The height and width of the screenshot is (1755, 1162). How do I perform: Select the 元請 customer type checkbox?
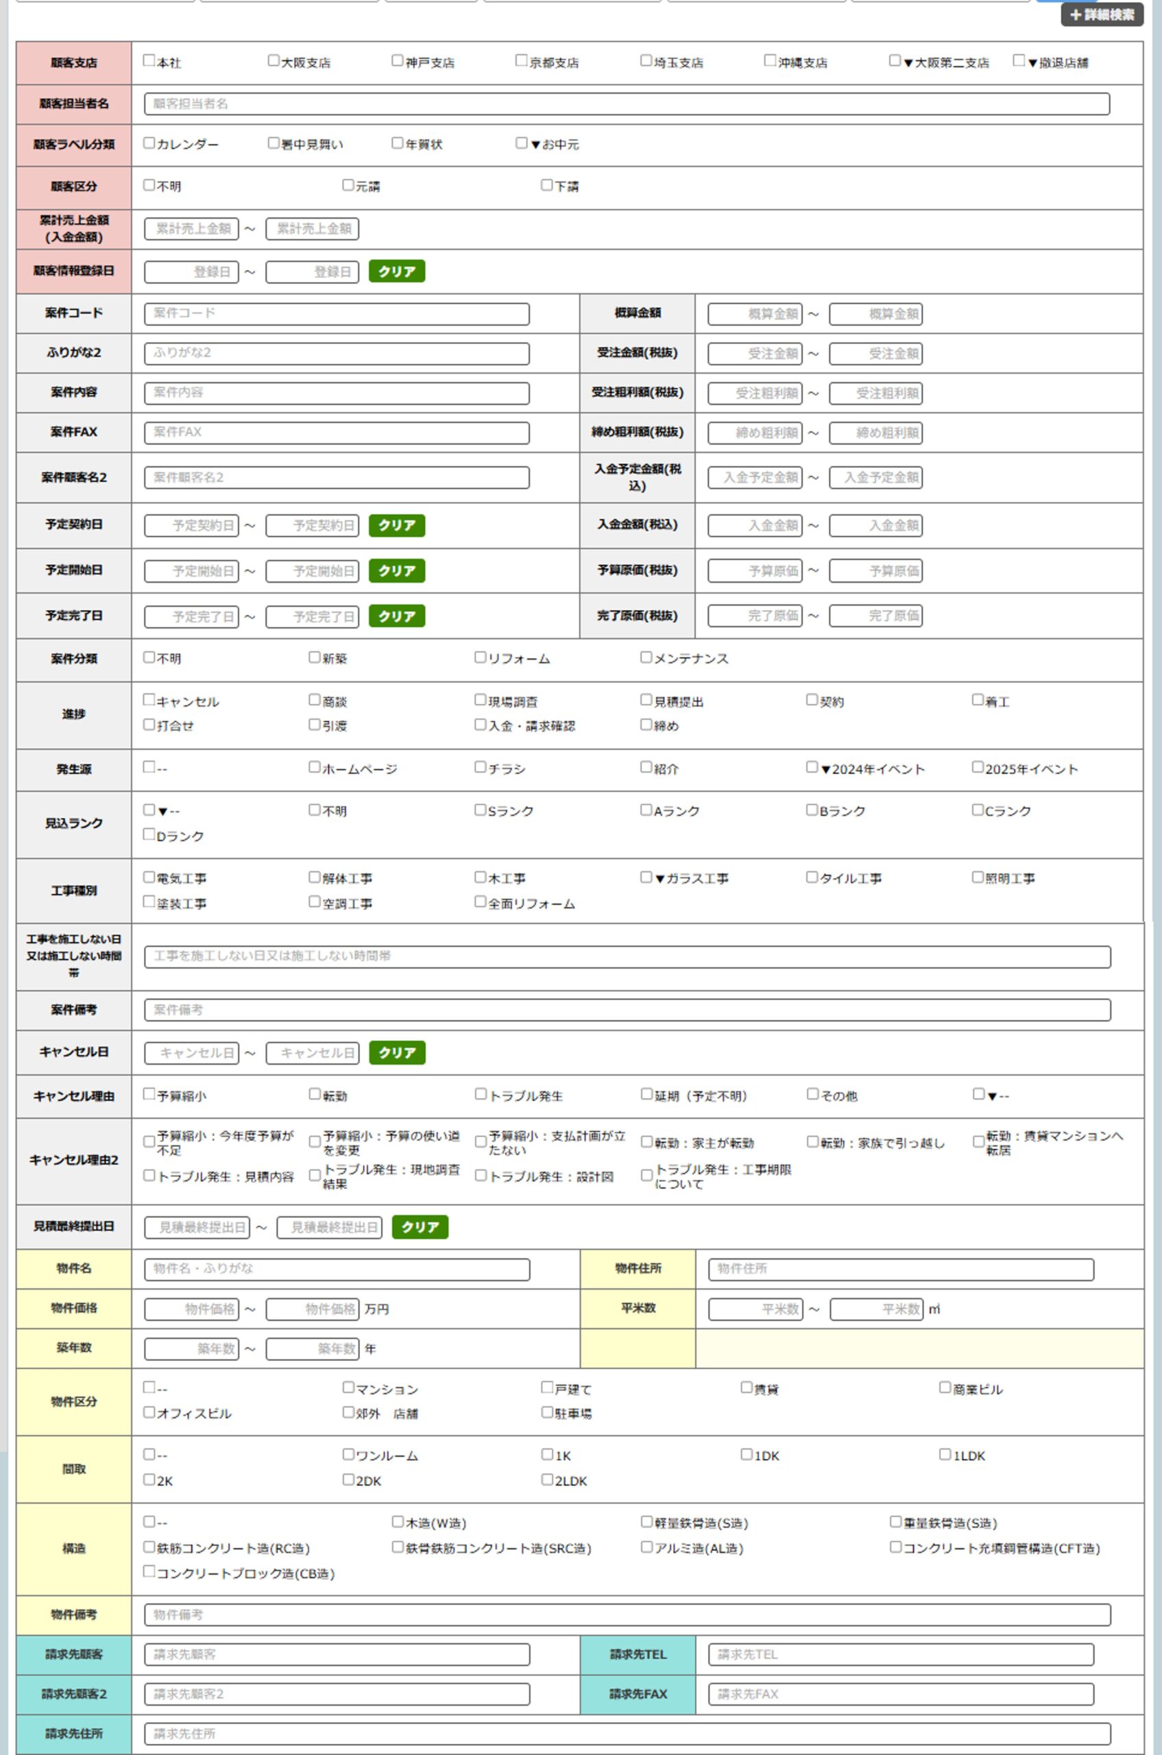point(348,185)
